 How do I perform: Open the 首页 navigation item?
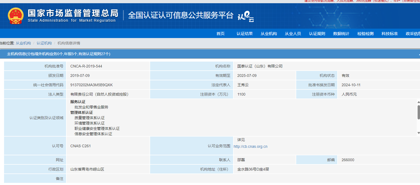(x=220, y=33)
